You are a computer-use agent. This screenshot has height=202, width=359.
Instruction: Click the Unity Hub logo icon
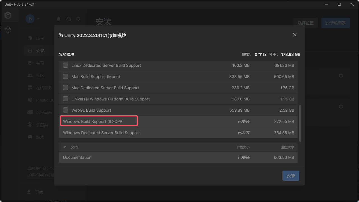[x=8, y=16]
